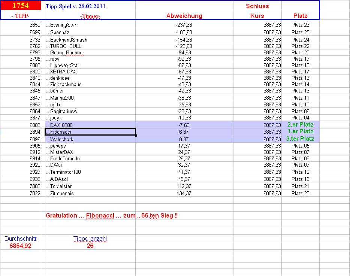Click the cell '...SagittariusA'
Viewport: 350px width, 276px height.
point(90,111)
